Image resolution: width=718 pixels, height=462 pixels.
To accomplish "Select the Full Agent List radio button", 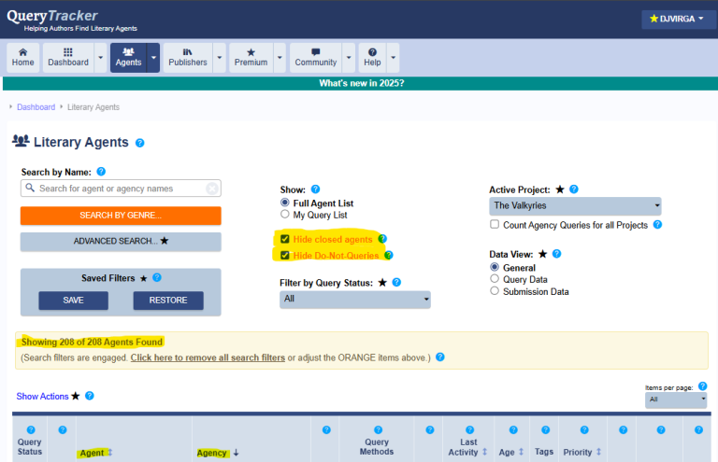I will click(285, 203).
